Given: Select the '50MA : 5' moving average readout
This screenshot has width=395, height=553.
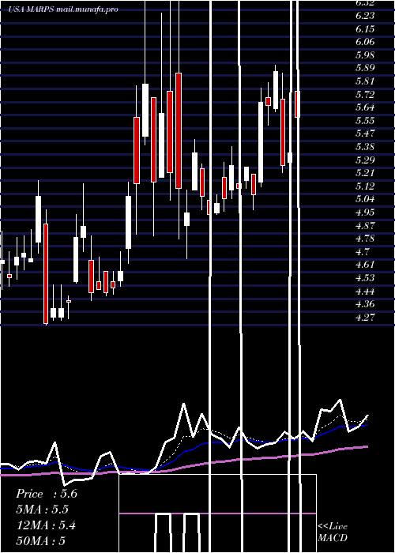Looking at the screenshot, I should (x=40, y=541).
